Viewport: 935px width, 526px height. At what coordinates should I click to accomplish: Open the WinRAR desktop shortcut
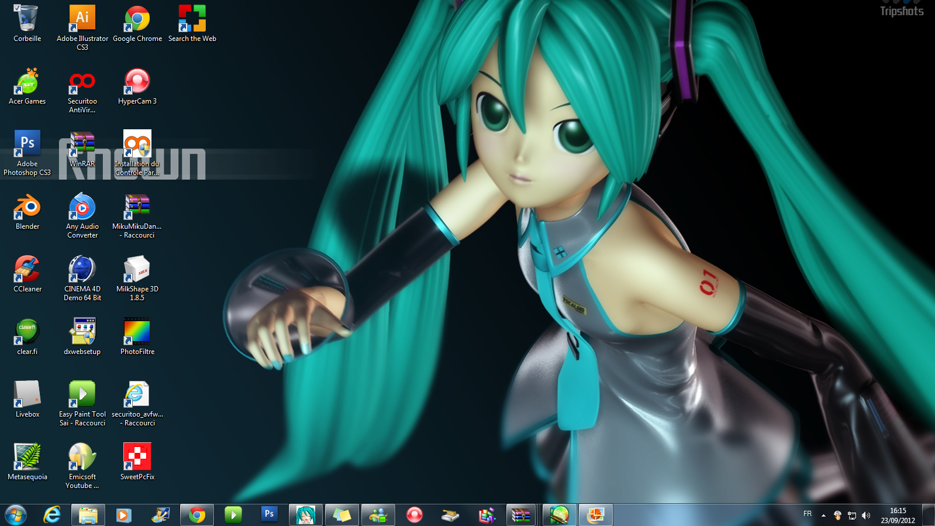coord(82,149)
